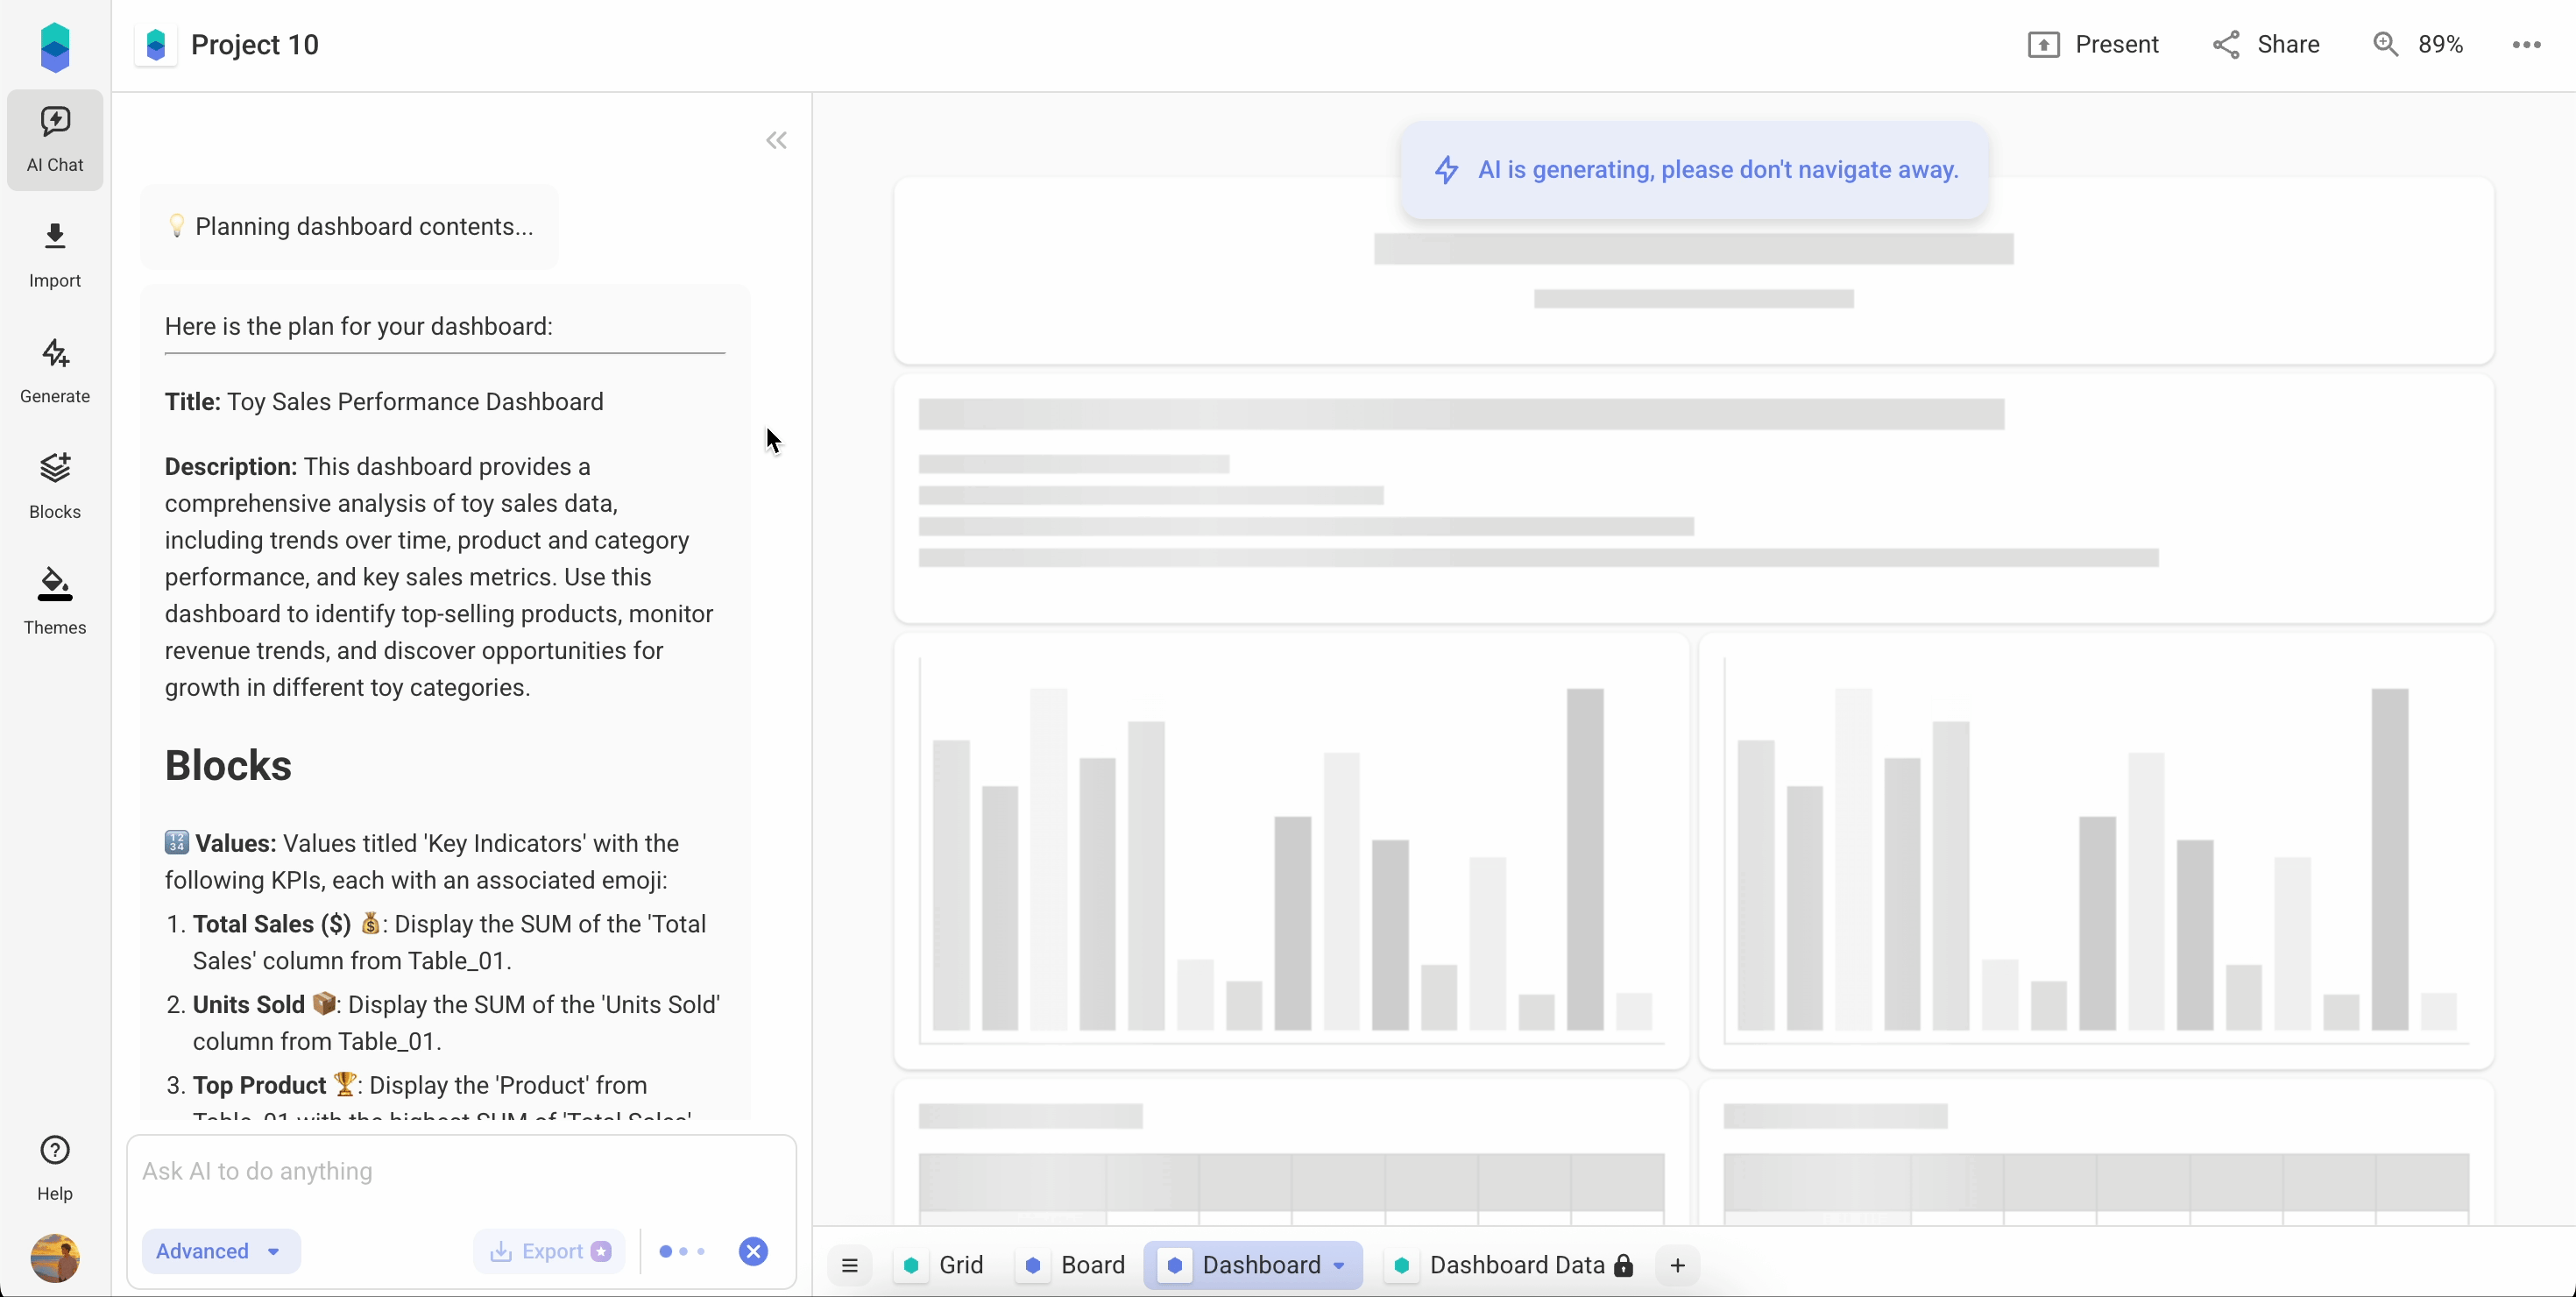
Task: Click the Share icon
Action: (2265, 44)
